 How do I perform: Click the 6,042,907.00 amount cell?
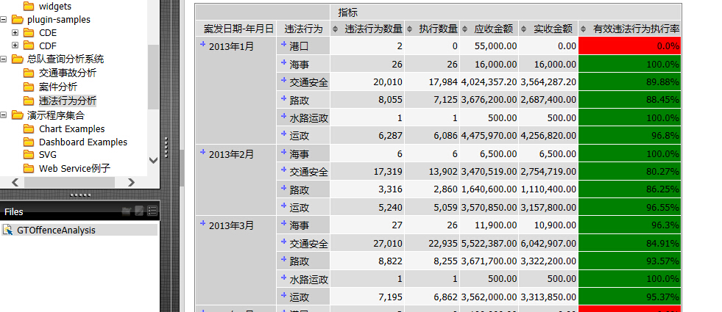pos(548,243)
